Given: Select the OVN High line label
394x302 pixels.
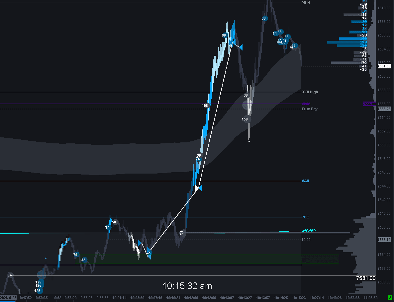Looking at the screenshot, I should point(310,92).
